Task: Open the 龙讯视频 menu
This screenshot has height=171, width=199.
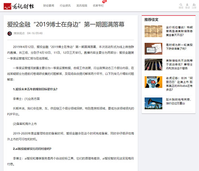Action: point(82,6)
